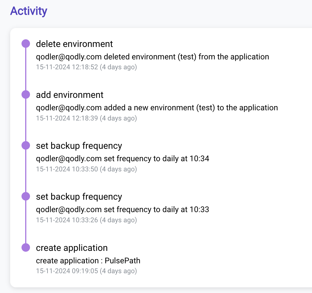Click the create application timeline dot
The height and width of the screenshot is (293, 312).
click(26, 247)
